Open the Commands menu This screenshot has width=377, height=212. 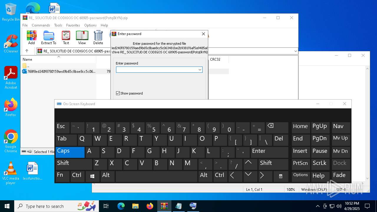[x=41, y=25]
